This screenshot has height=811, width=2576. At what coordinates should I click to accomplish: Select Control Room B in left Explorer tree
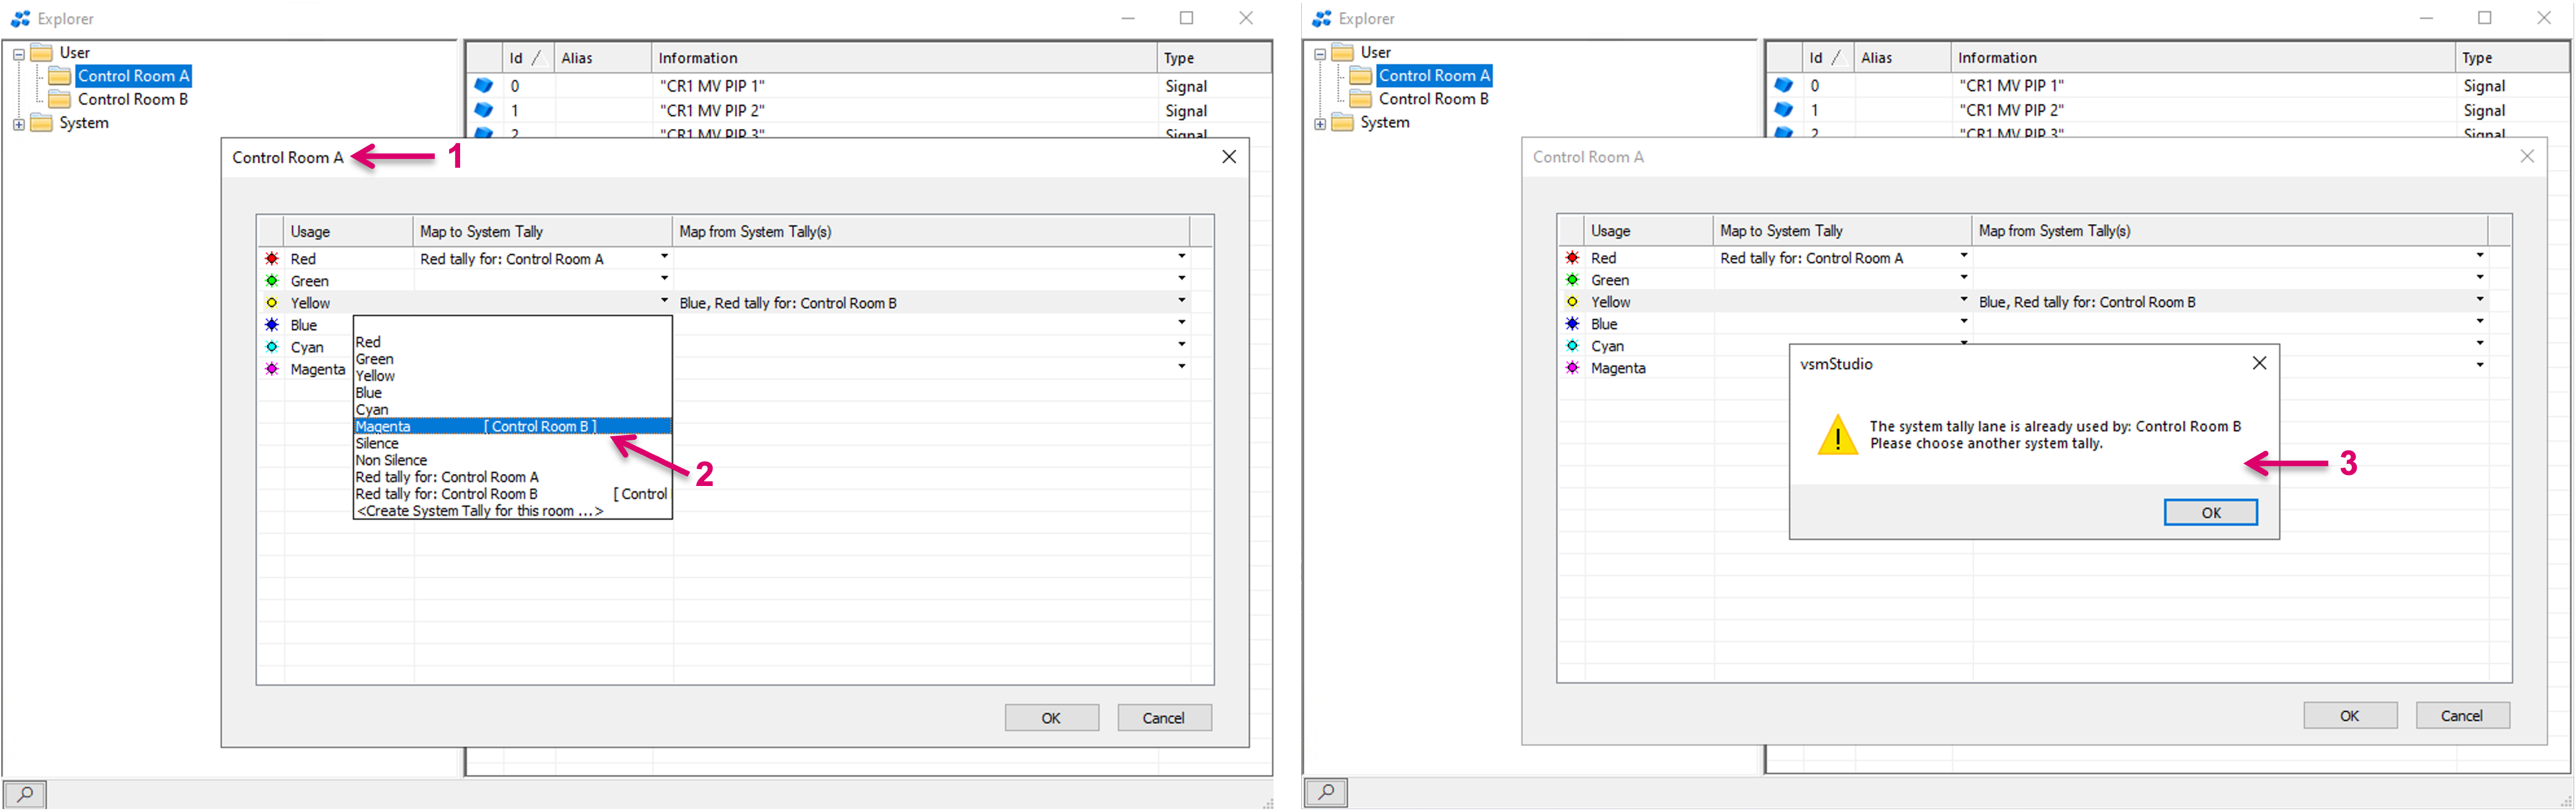point(132,99)
